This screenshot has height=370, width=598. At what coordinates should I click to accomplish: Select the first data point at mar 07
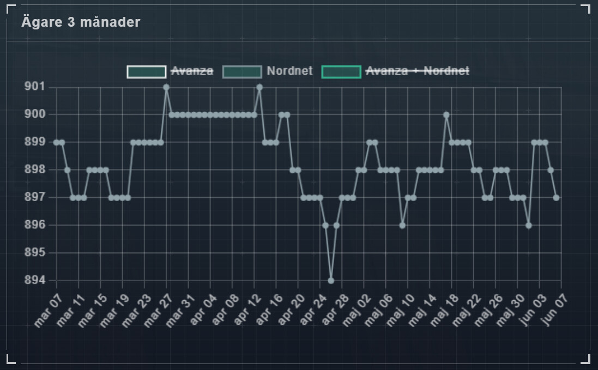(x=57, y=142)
